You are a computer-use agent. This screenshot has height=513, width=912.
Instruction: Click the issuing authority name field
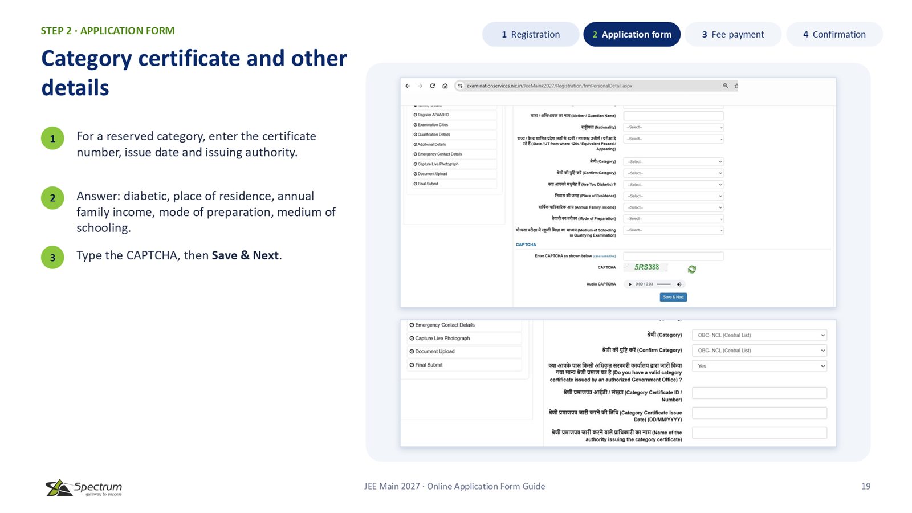759,433
